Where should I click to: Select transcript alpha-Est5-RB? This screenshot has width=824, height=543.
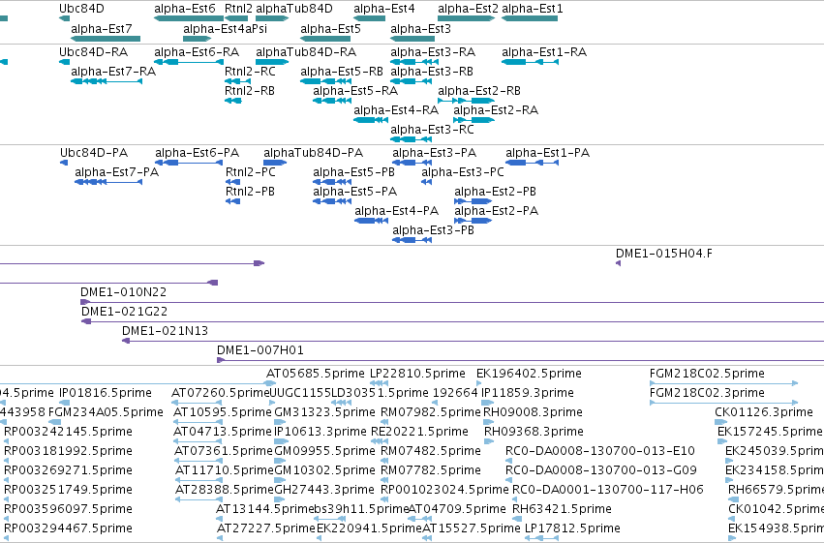pyautogui.click(x=325, y=81)
